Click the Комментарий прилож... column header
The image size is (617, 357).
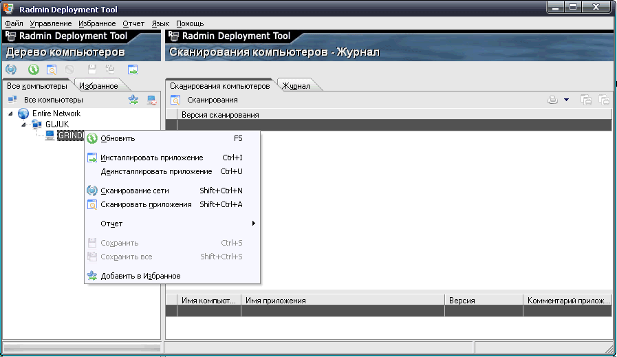click(567, 301)
